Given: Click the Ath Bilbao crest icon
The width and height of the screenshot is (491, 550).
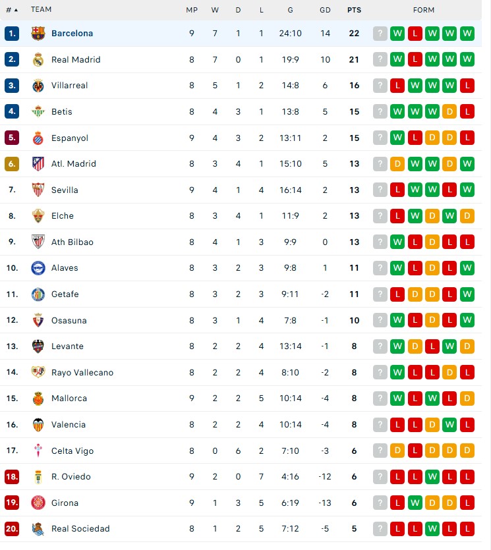Looking at the screenshot, I should pyautogui.click(x=38, y=242).
